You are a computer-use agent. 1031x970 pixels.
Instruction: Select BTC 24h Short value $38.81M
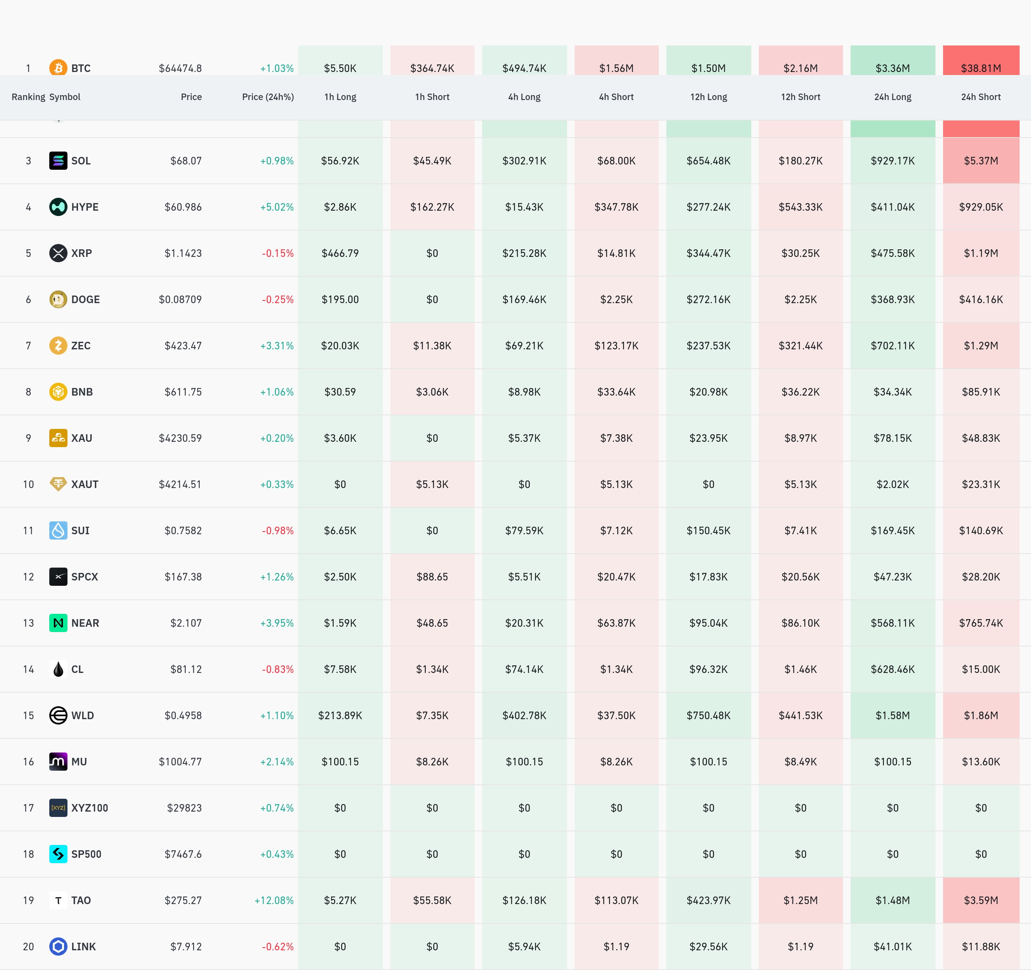point(981,69)
